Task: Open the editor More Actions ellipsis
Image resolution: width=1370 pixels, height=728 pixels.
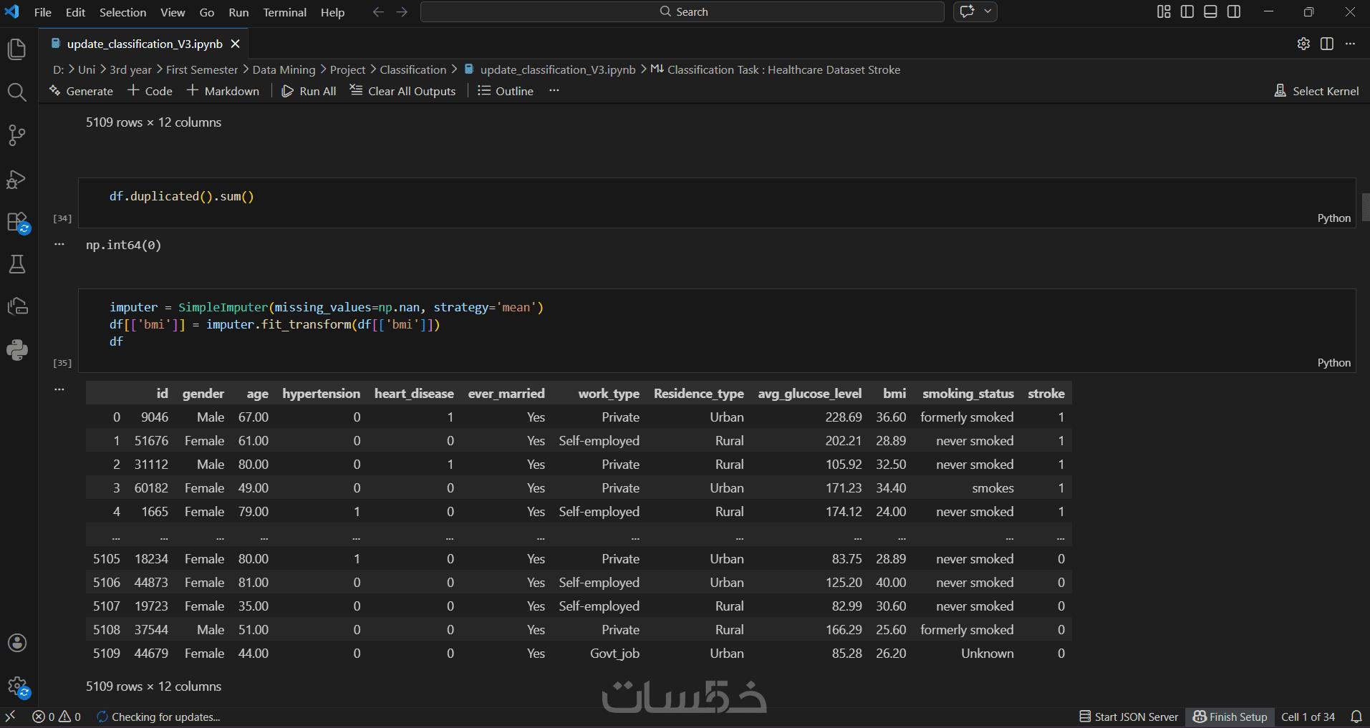Action: 1351,44
